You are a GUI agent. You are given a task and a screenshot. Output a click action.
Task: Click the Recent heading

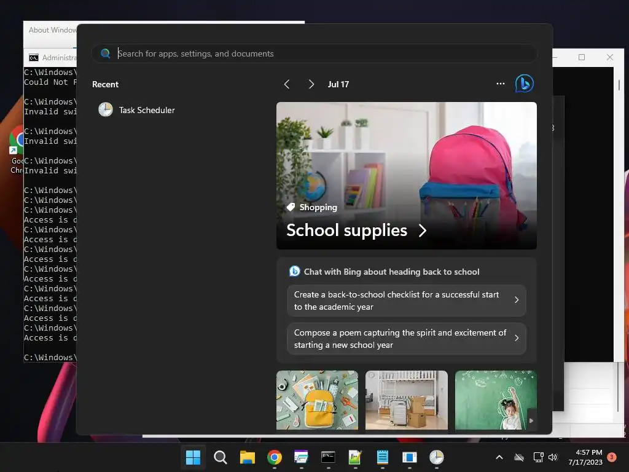coord(105,84)
